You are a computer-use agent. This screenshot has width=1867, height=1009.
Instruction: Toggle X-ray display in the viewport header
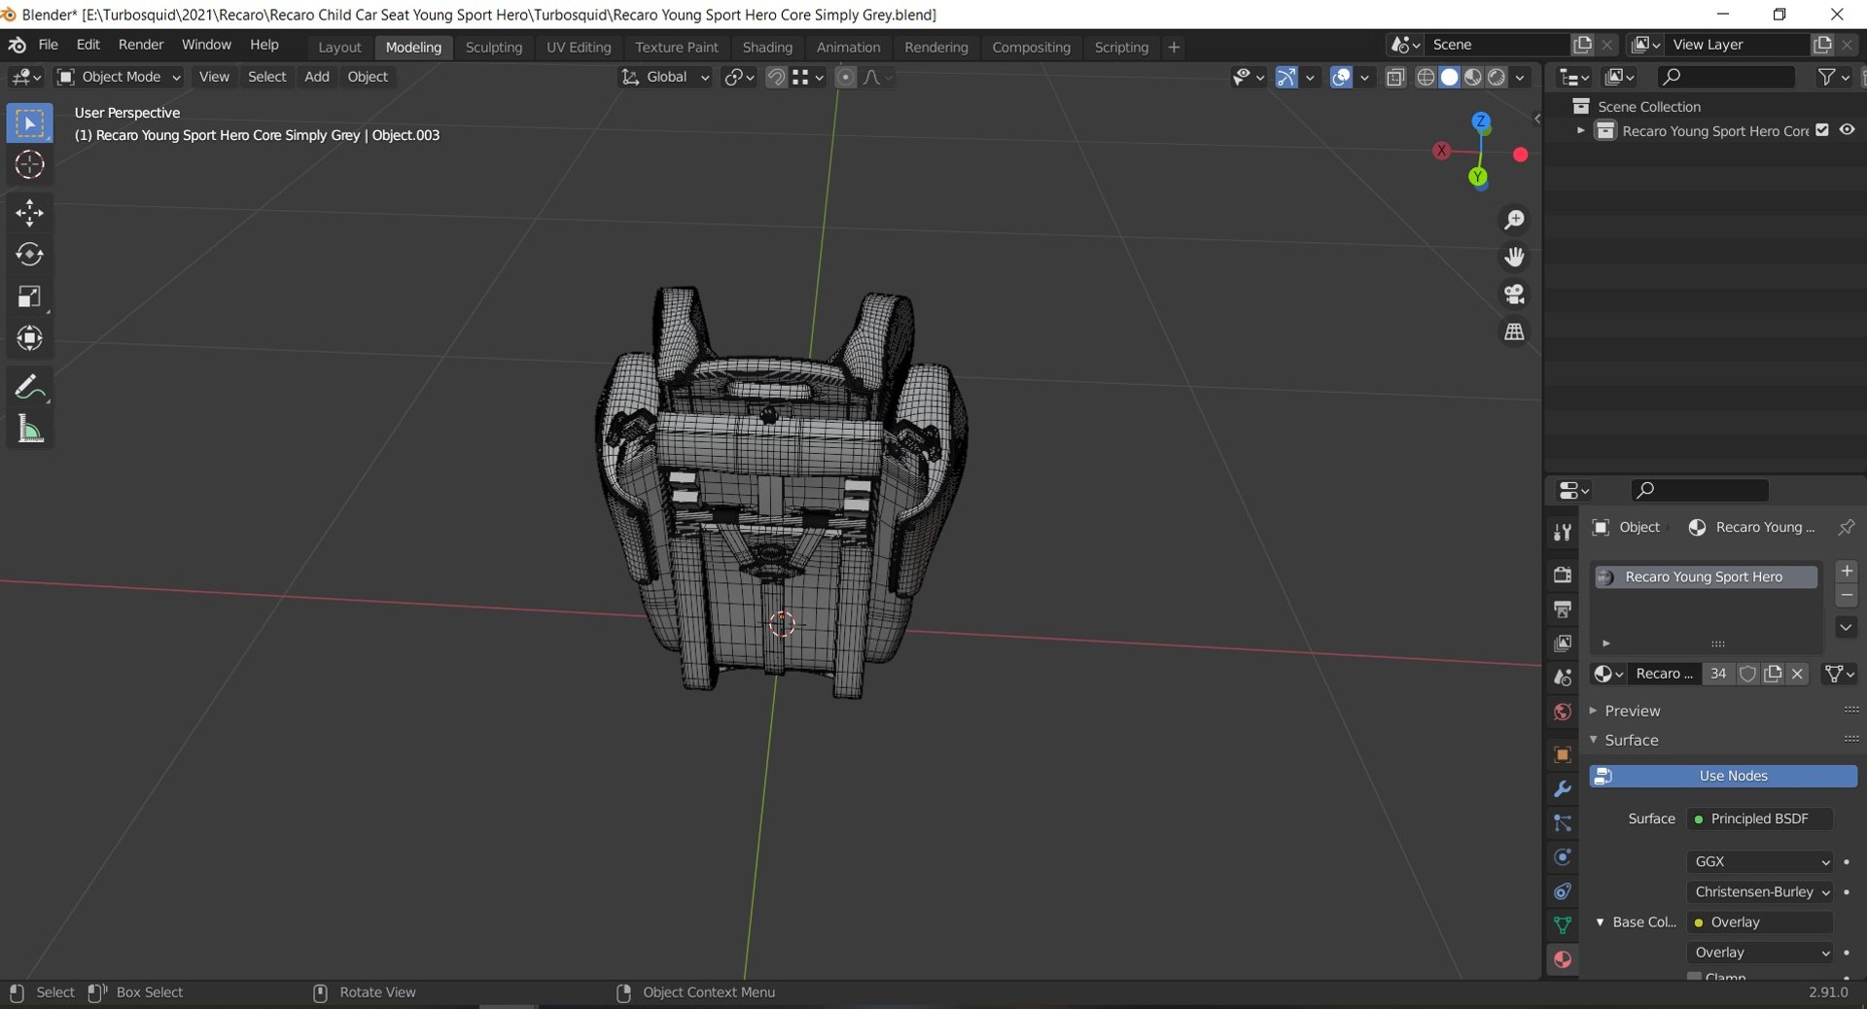click(x=1395, y=77)
